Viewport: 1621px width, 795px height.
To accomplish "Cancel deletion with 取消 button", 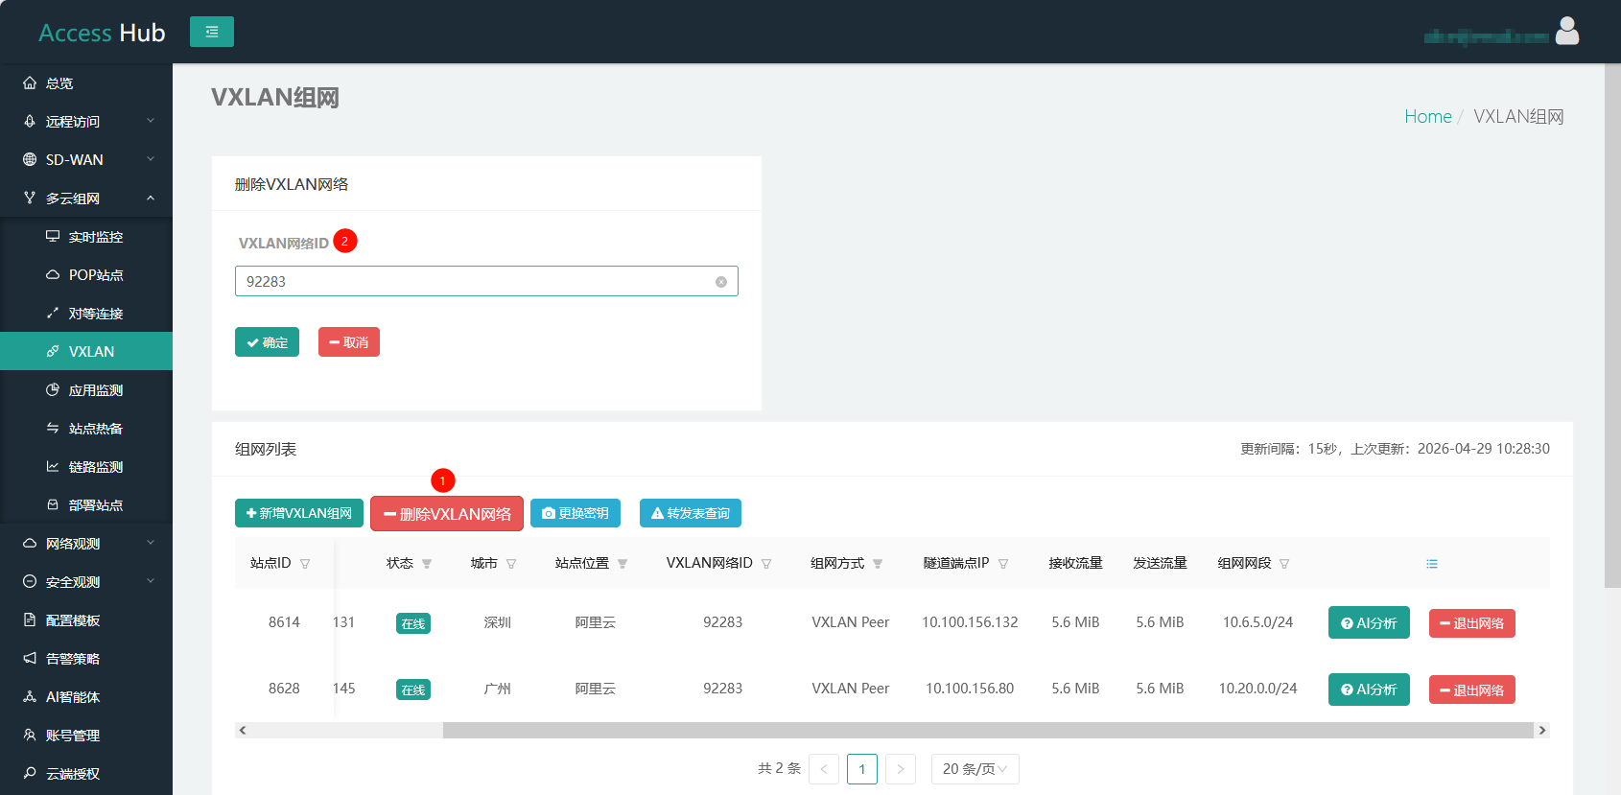I will point(349,342).
